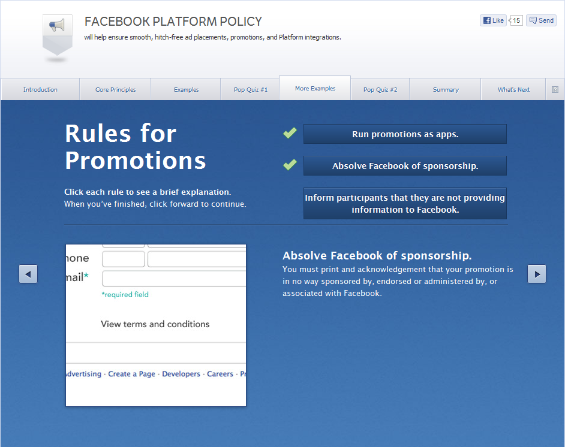Select the More Examples tab

coord(315,88)
